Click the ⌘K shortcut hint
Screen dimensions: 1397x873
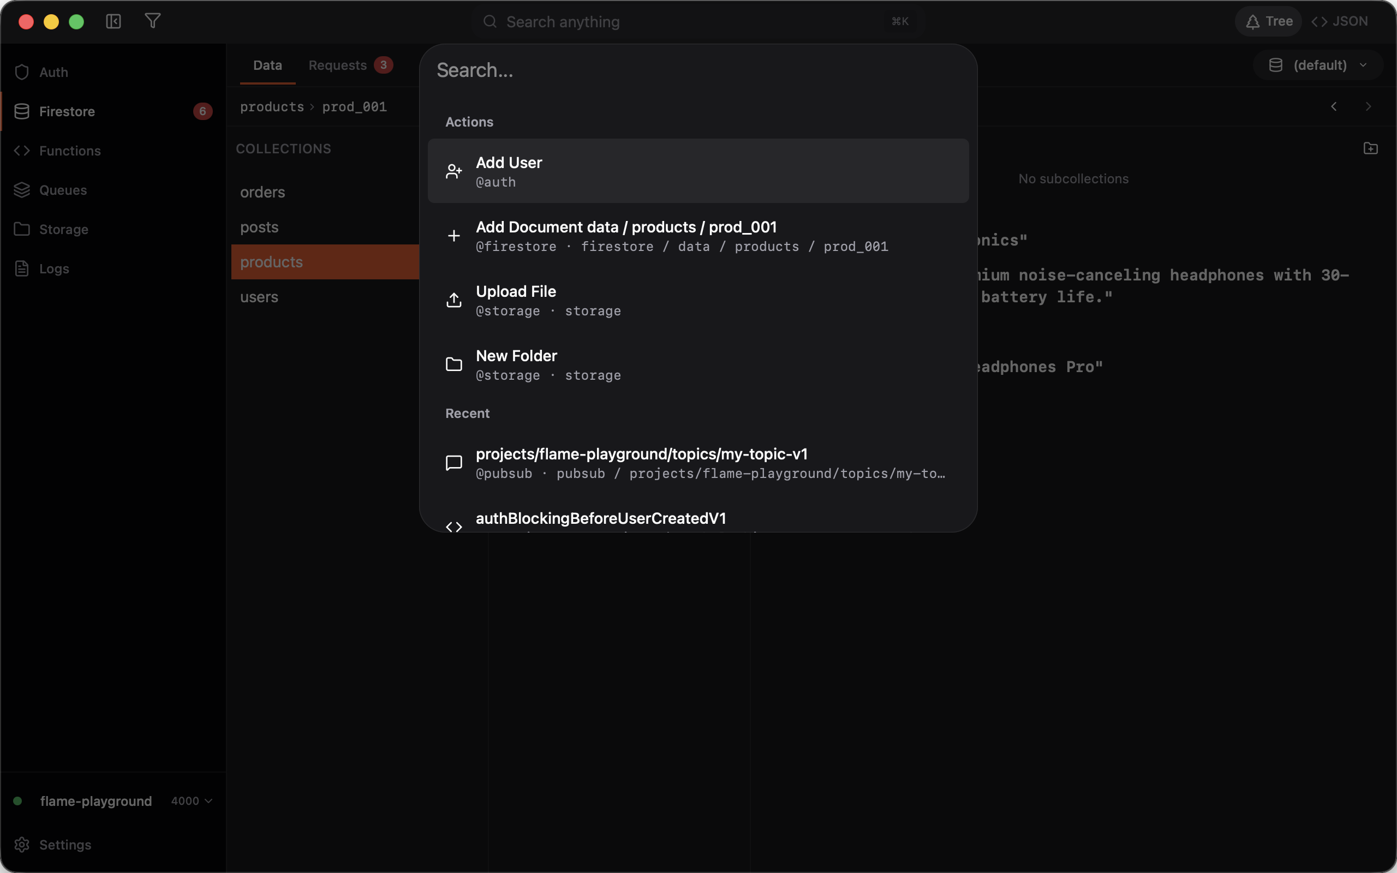[899, 21]
